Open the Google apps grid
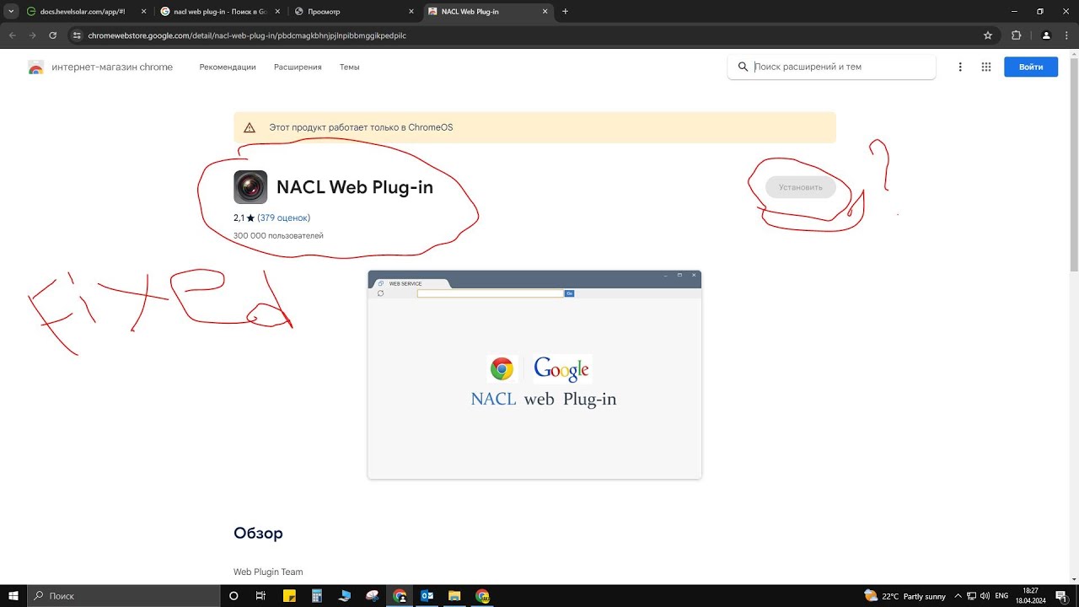The width and height of the screenshot is (1079, 607). 985,67
